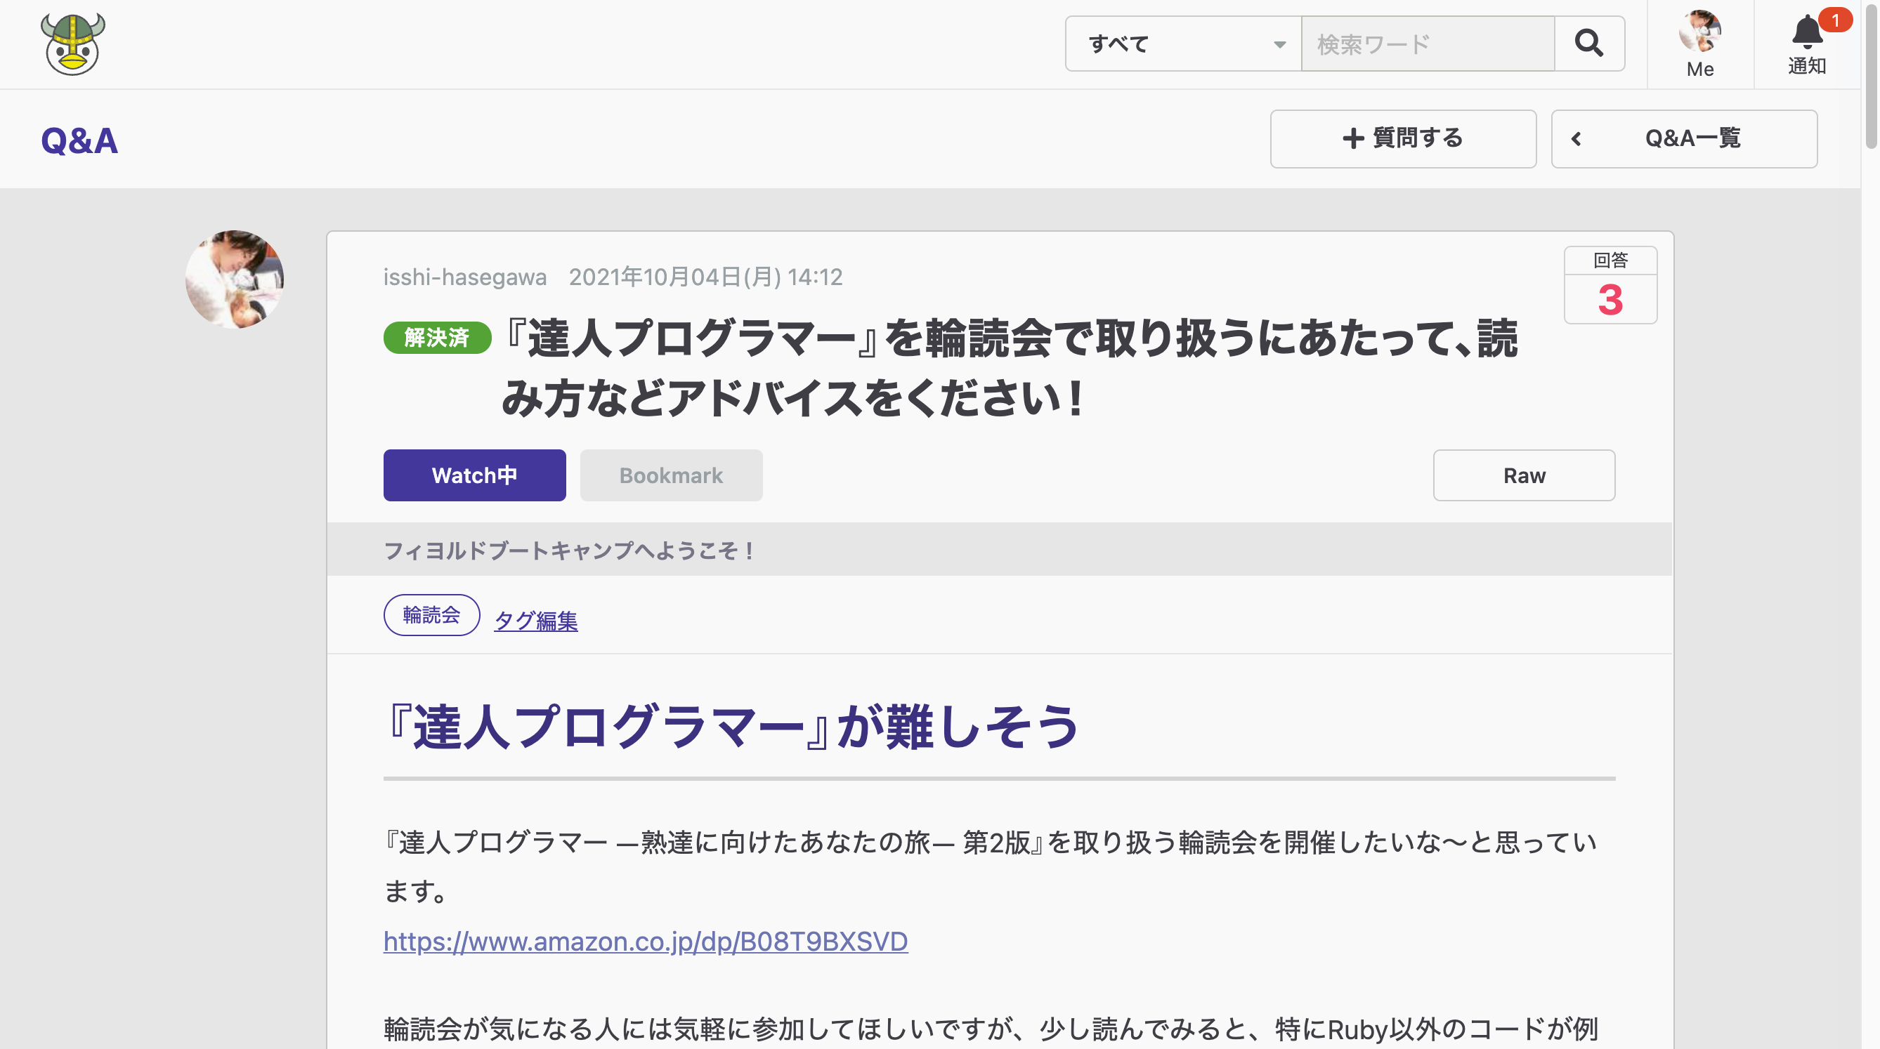Screen dimensions: 1880x1049
Task: Open the Amazon product URL link
Action: pyautogui.click(x=645, y=941)
